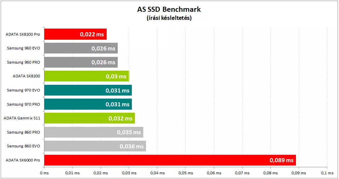Click the Samsung 960 EVO bar value "0,026 ms"
The height and width of the screenshot is (179, 339).
(x=103, y=48)
